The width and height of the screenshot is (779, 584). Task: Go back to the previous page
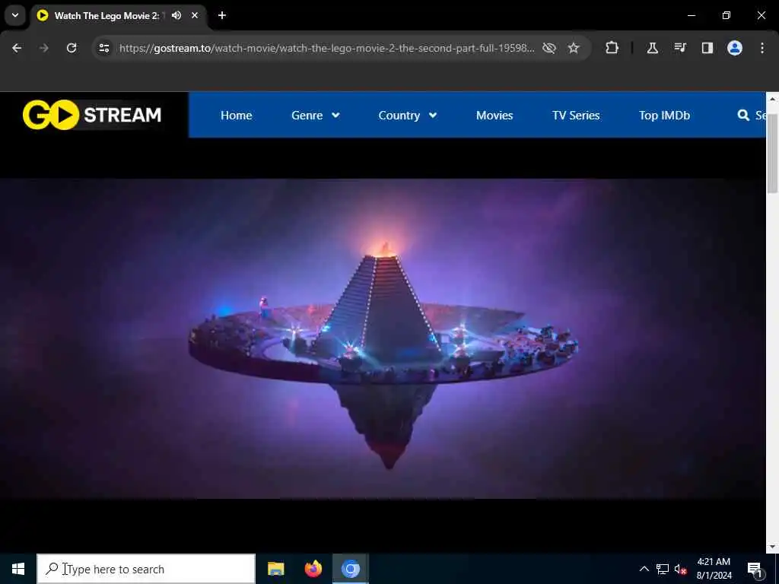click(x=17, y=48)
